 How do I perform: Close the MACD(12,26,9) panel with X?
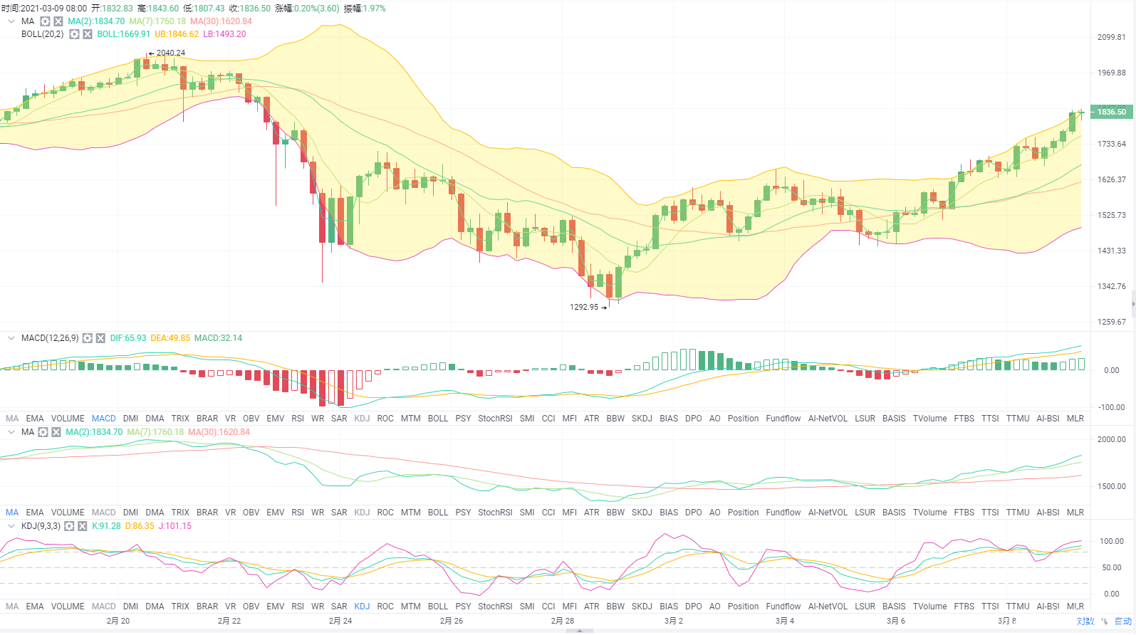100,338
